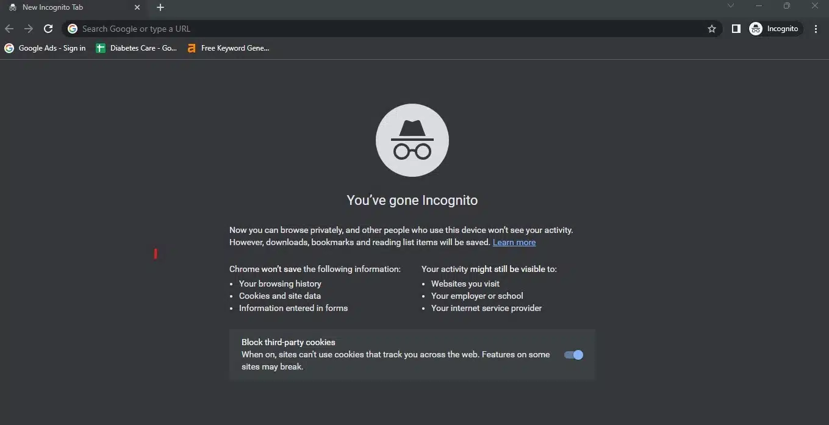Viewport: 829px width, 425px height.
Task: Open the Diabetes Care bookmark
Action: tap(137, 48)
